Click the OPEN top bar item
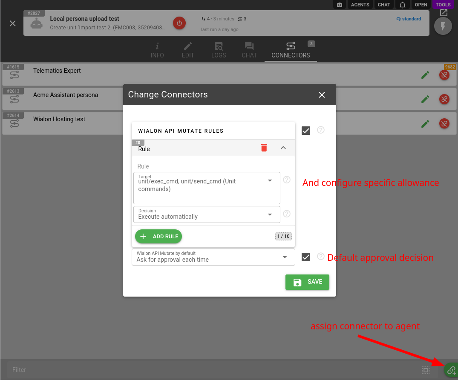 (x=421, y=5)
